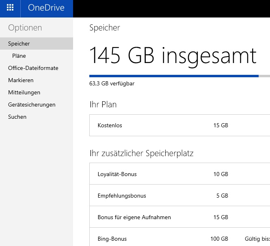Click the Optionen sidebar heading
This screenshot has width=270, height=246.
(x=25, y=28)
